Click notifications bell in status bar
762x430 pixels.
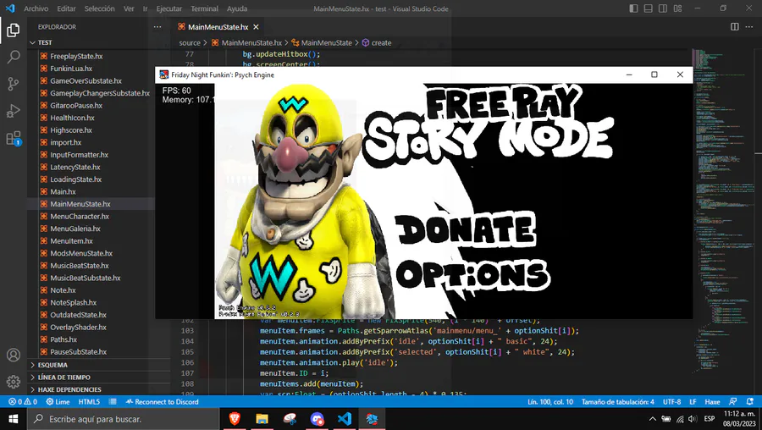point(750,402)
